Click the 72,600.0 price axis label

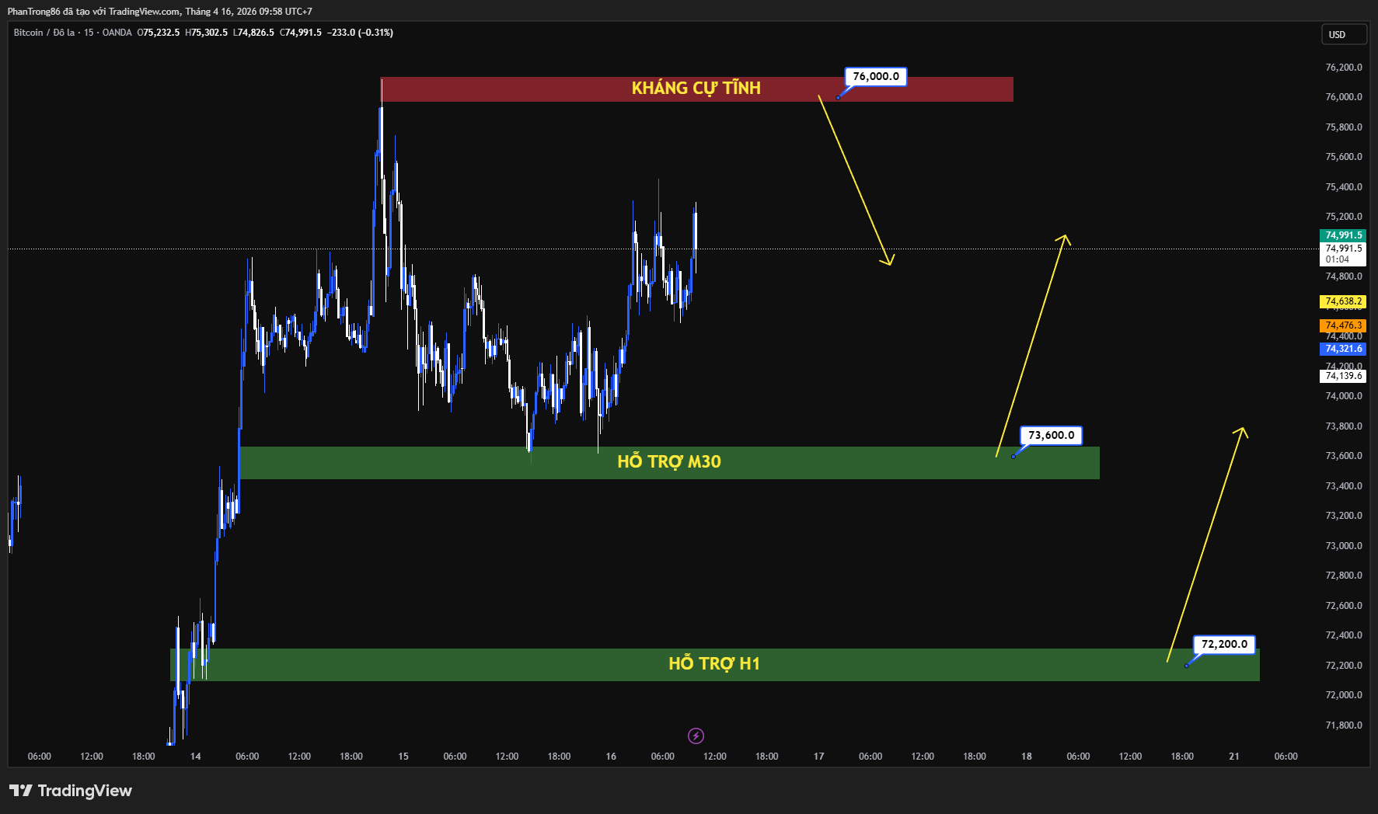[1344, 606]
